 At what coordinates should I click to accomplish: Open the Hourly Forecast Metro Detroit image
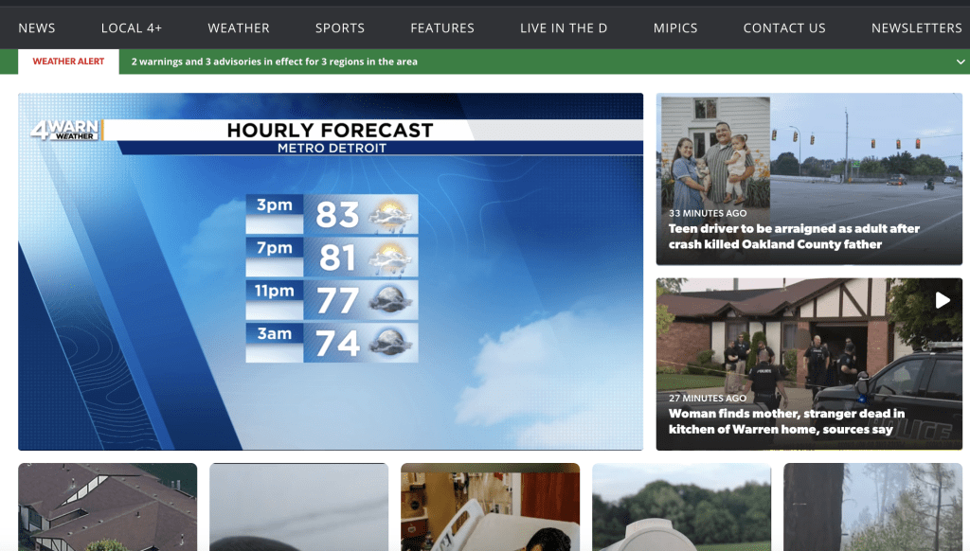[331, 272]
